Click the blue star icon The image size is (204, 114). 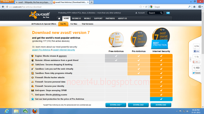pos(33,99)
